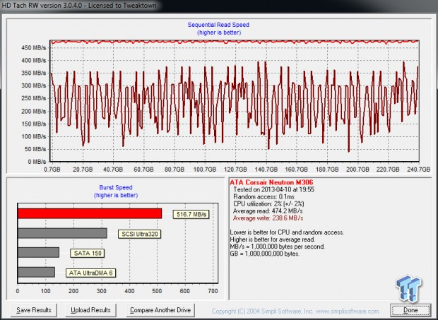Click the Save Results button
This screenshot has height=320, width=438.
[x=34, y=310]
